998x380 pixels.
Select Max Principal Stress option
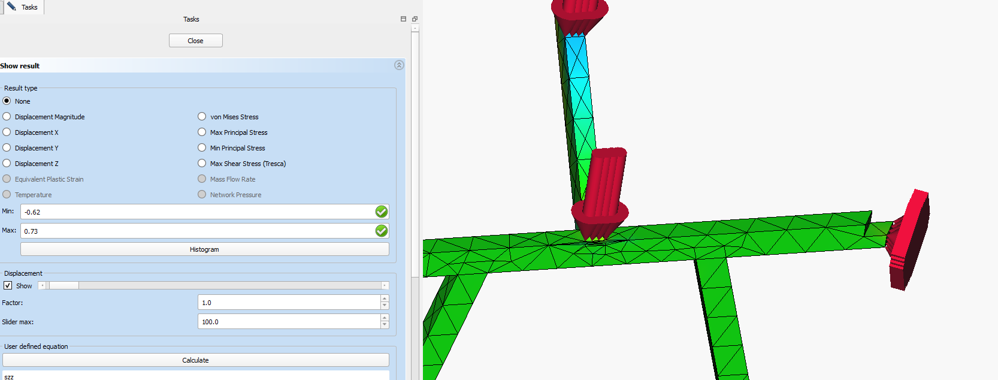tap(202, 132)
